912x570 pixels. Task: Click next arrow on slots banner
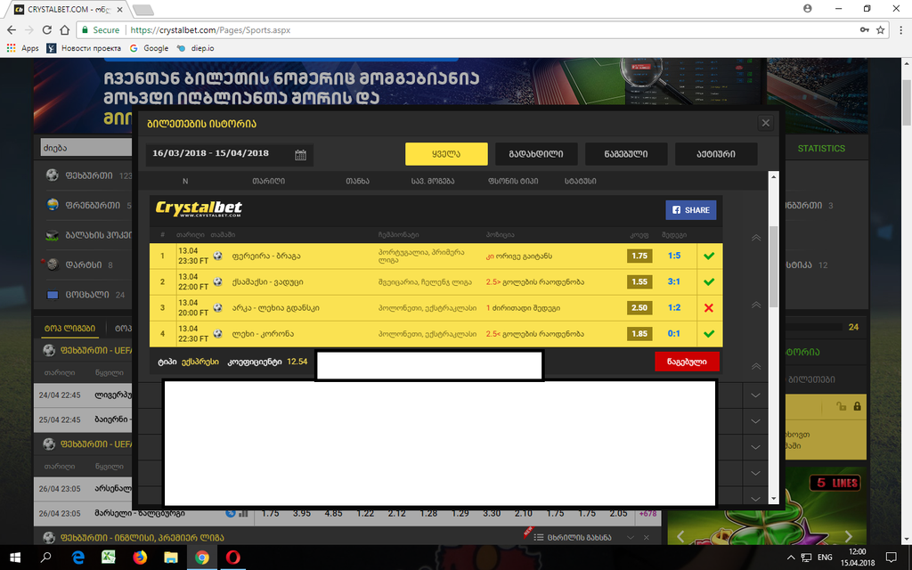[x=848, y=535]
